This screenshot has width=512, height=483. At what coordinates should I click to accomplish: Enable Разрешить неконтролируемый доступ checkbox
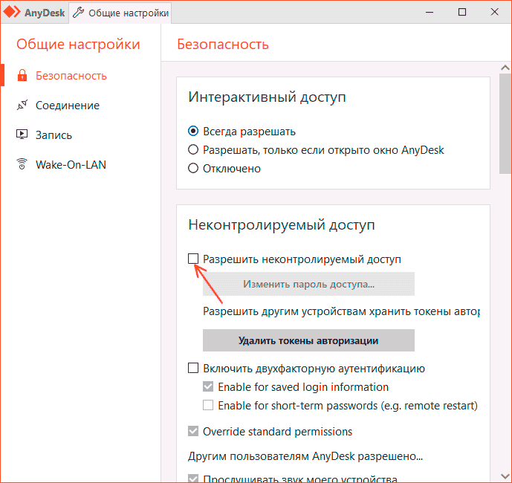pos(193,259)
